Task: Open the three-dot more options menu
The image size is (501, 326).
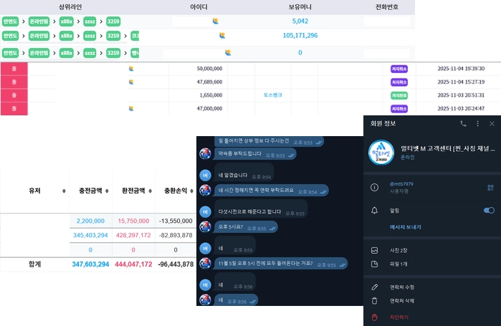Action: [x=477, y=123]
